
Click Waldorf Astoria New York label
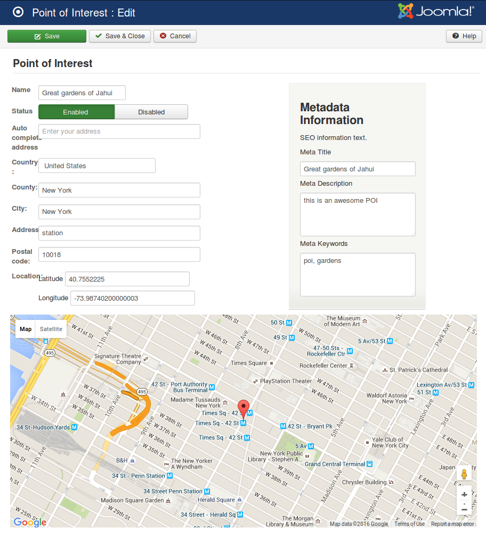coord(387,398)
